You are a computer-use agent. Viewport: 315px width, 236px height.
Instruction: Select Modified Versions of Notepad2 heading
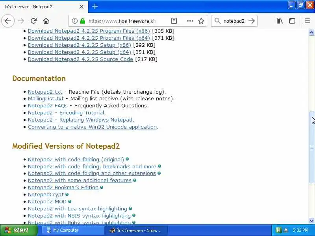[66, 146]
